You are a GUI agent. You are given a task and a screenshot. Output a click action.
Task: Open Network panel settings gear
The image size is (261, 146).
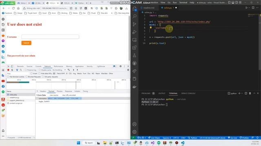tap(128, 70)
